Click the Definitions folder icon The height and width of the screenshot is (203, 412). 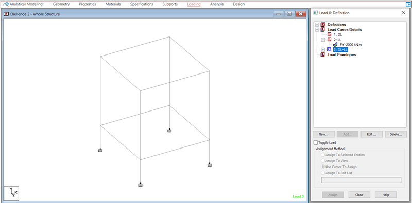coord(323,25)
